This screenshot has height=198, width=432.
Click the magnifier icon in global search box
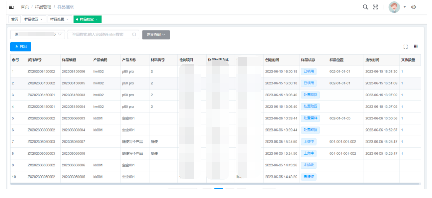point(134,35)
